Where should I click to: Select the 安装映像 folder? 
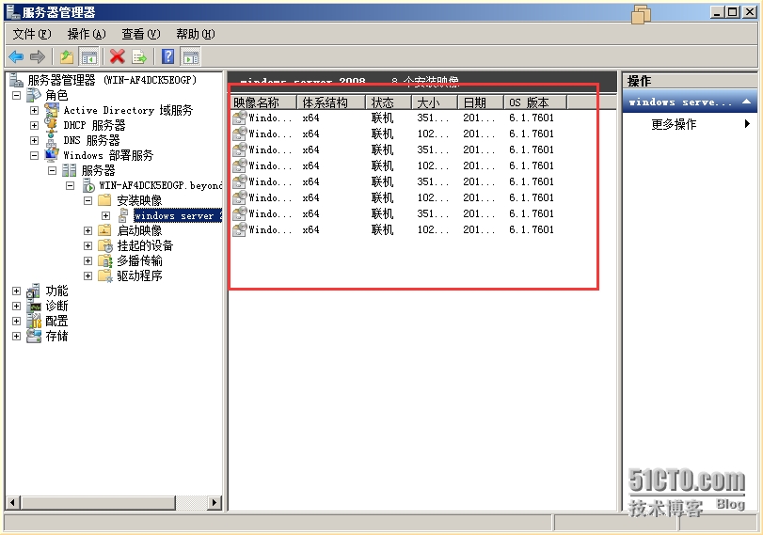[139, 200]
